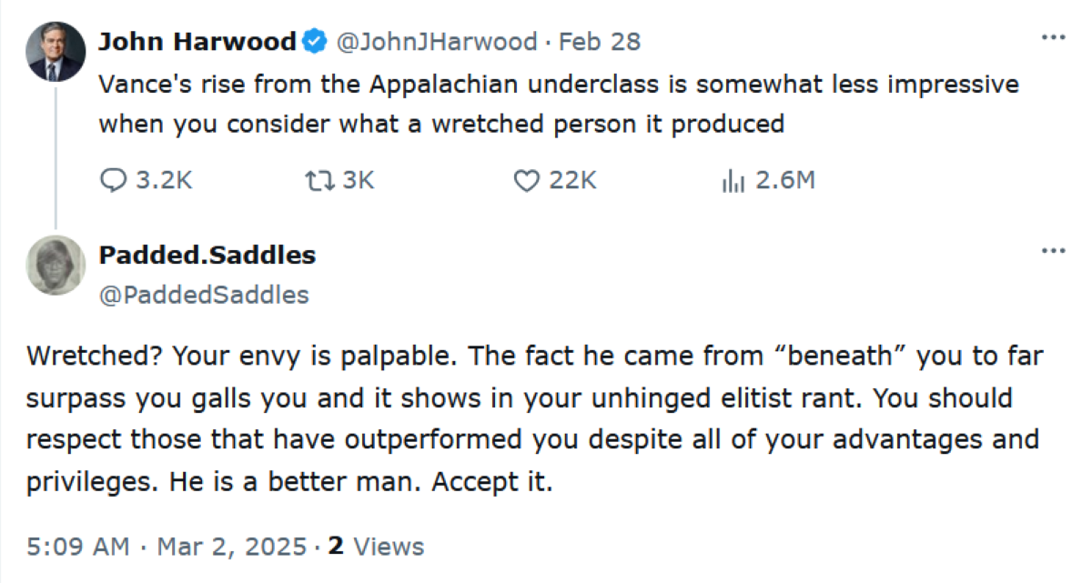Visit the @JohnJHarwood handle link
Viewport: 1092px width, 583px height.
tap(437, 42)
